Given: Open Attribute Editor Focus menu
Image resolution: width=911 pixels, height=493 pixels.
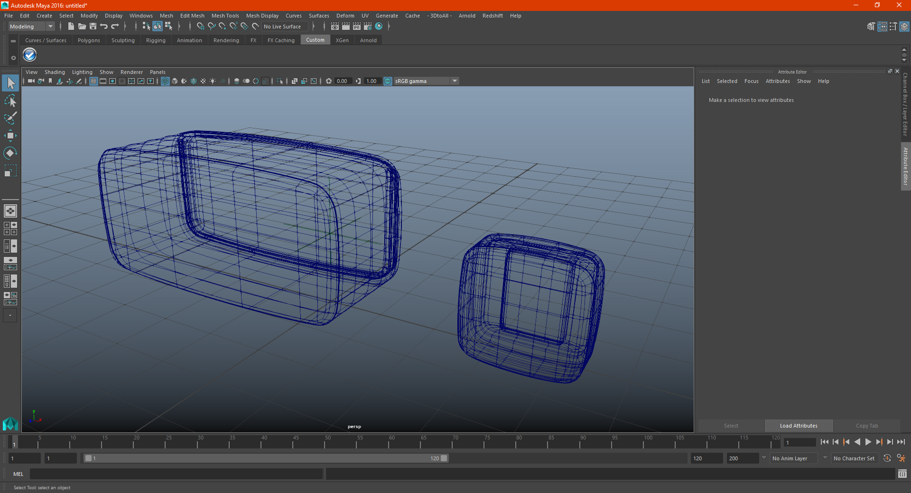Looking at the screenshot, I should coord(751,81).
